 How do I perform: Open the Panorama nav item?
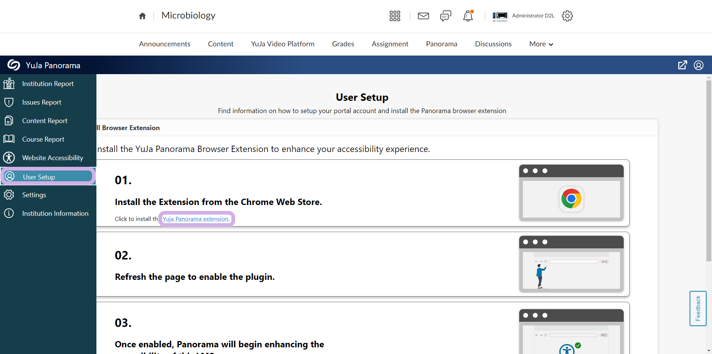pos(442,44)
